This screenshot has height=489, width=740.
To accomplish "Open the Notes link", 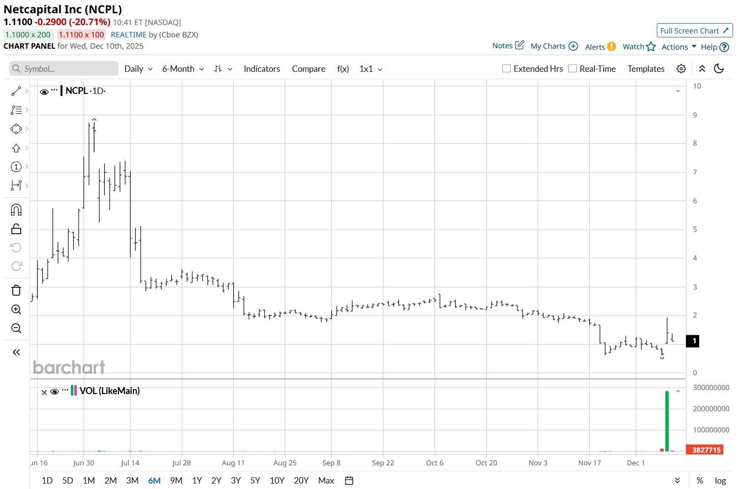I will point(502,46).
